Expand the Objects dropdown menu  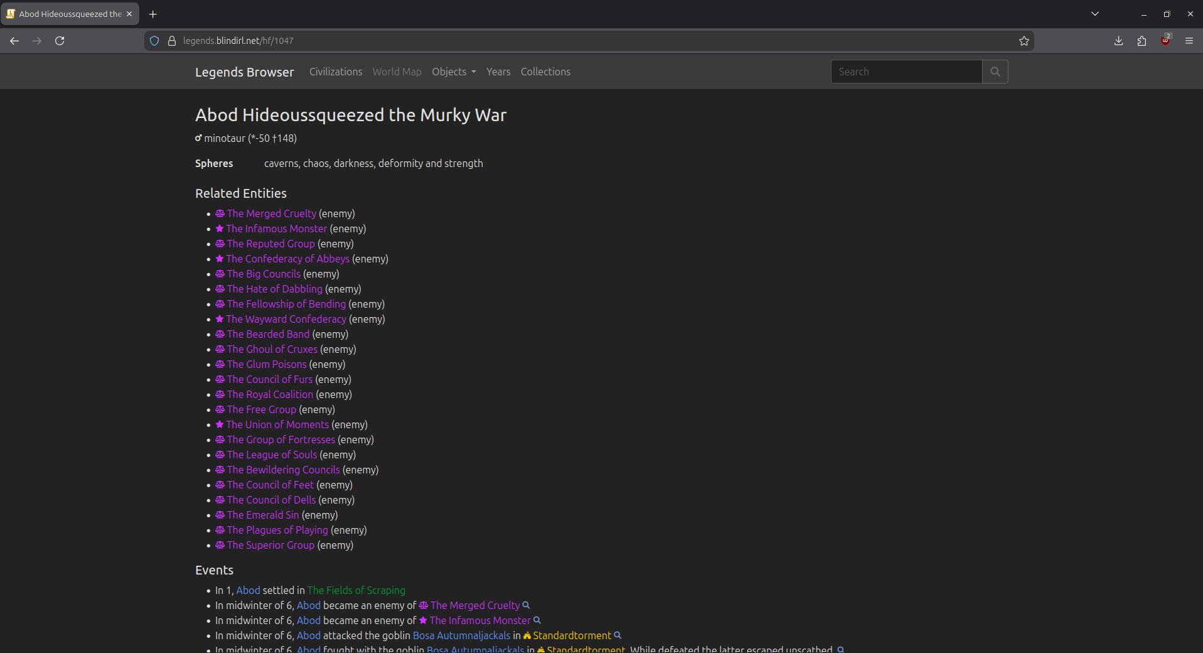(x=453, y=72)
